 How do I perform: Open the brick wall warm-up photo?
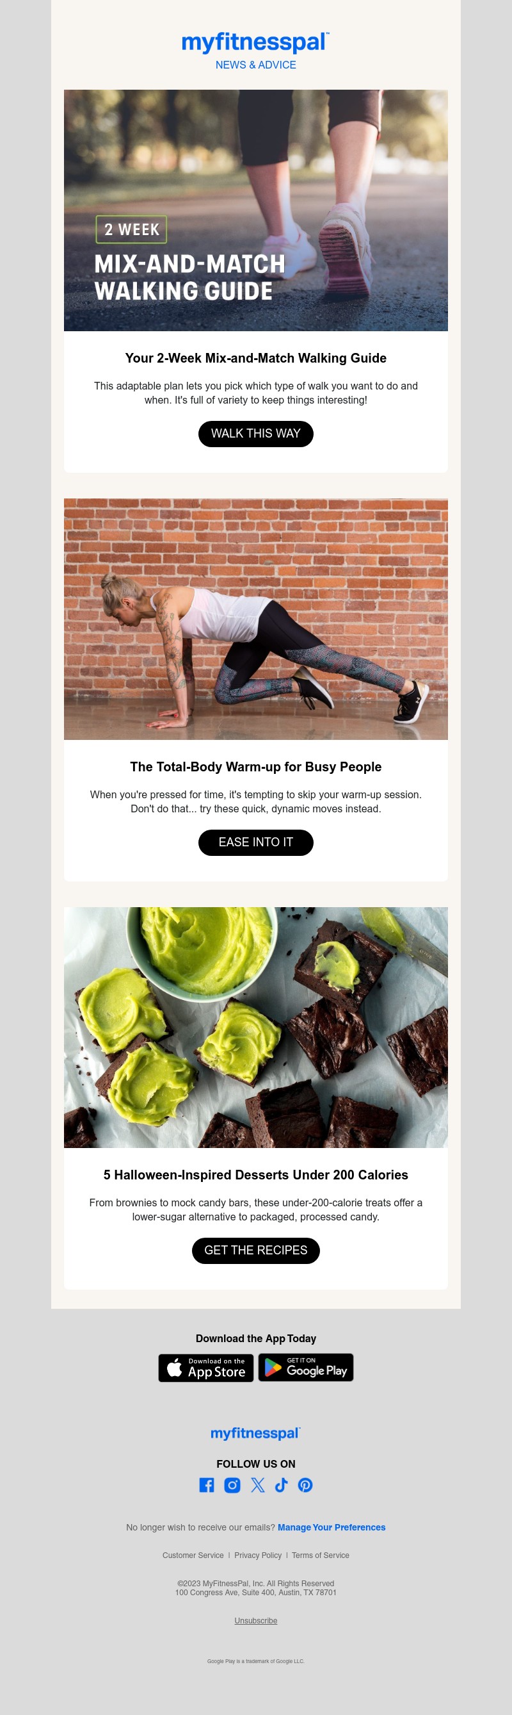256,619
